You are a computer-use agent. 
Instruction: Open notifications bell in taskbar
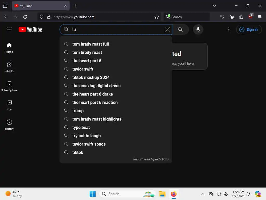tap(248, 194)
